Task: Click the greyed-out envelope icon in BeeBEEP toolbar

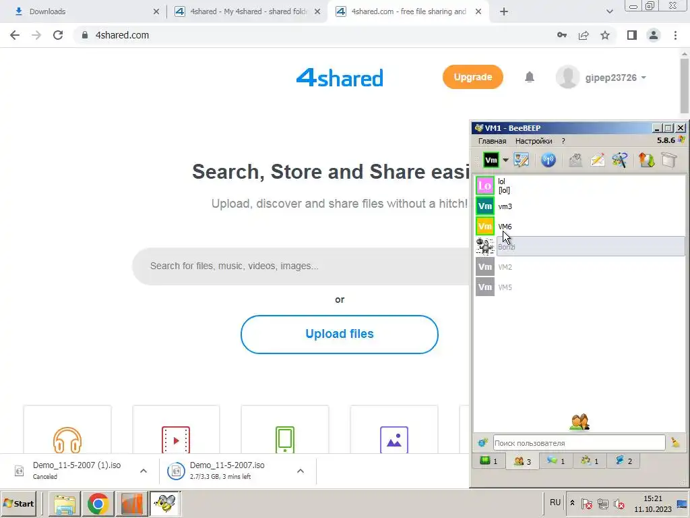Action: (x=575, y=161)
